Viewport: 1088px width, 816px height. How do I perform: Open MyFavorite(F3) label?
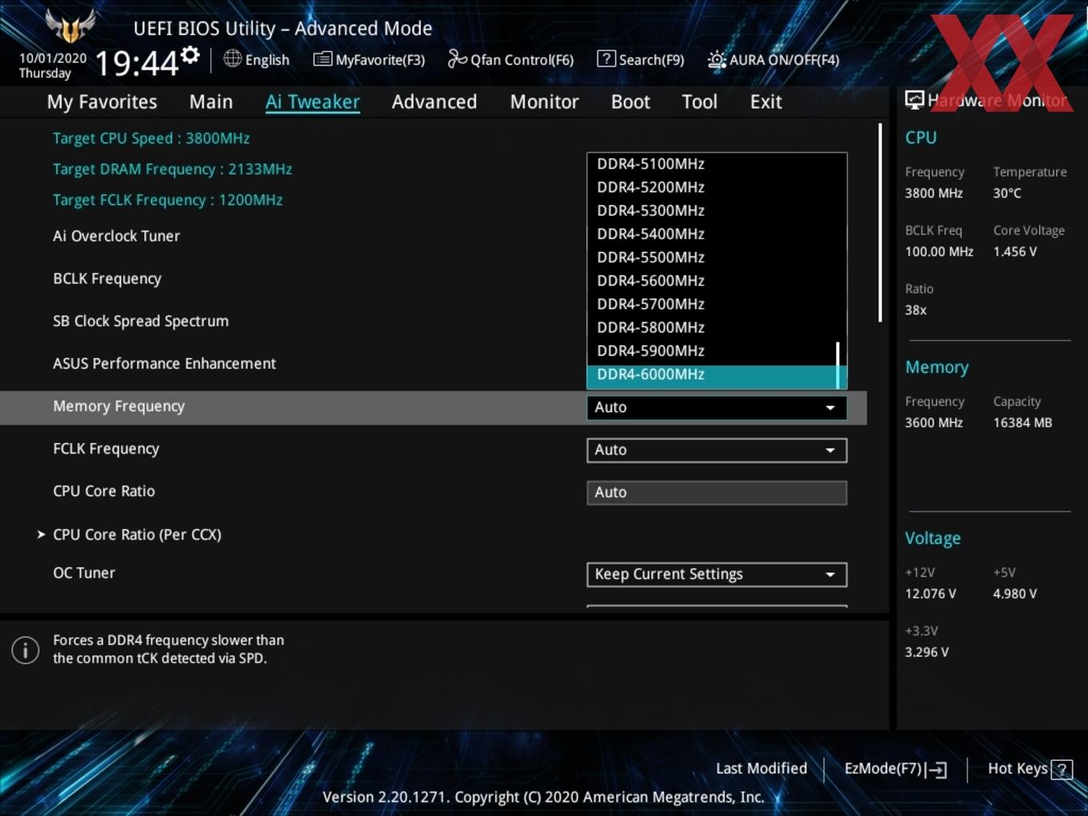[x=380, y=60]
